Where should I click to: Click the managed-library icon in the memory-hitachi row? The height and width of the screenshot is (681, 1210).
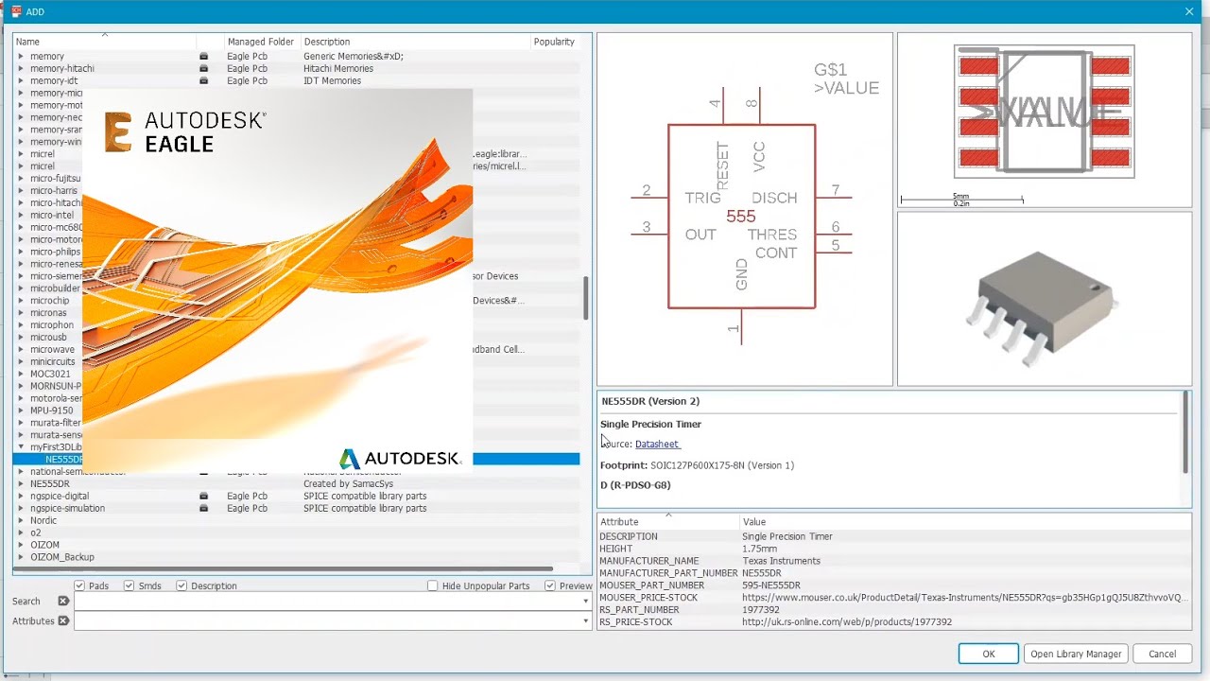(203, 69)
